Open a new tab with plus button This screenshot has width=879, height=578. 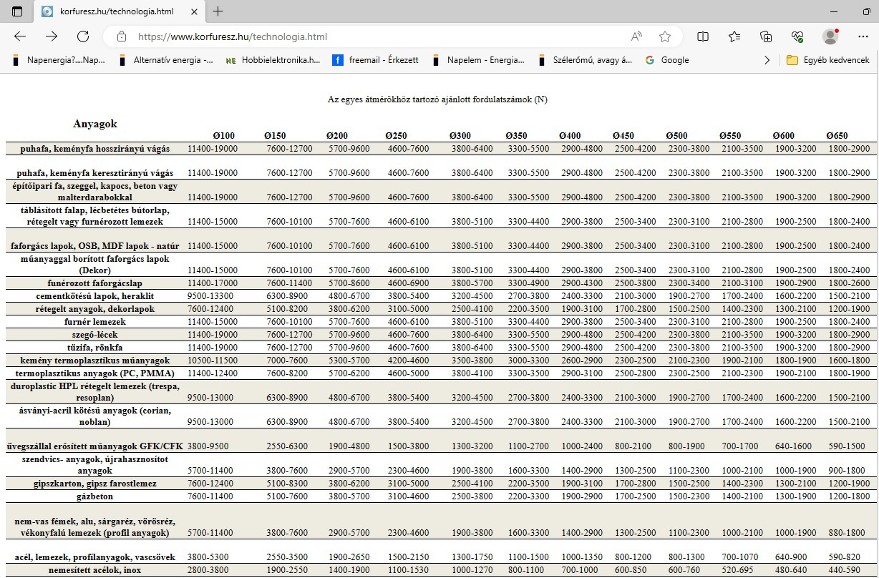[218, 11]
